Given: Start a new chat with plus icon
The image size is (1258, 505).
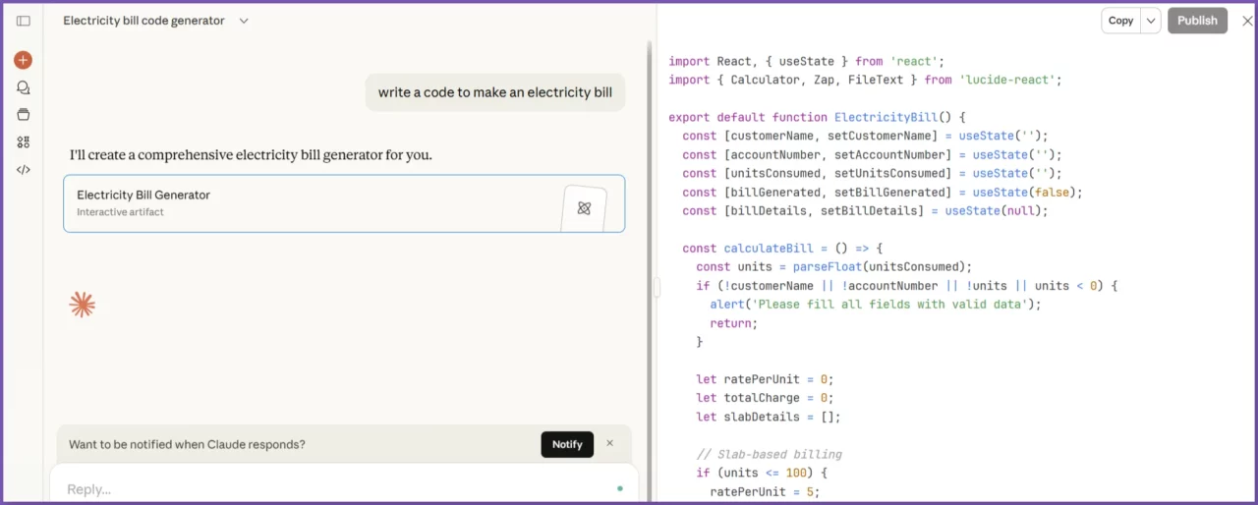Looking at the screenshot, I should [23, 60].
